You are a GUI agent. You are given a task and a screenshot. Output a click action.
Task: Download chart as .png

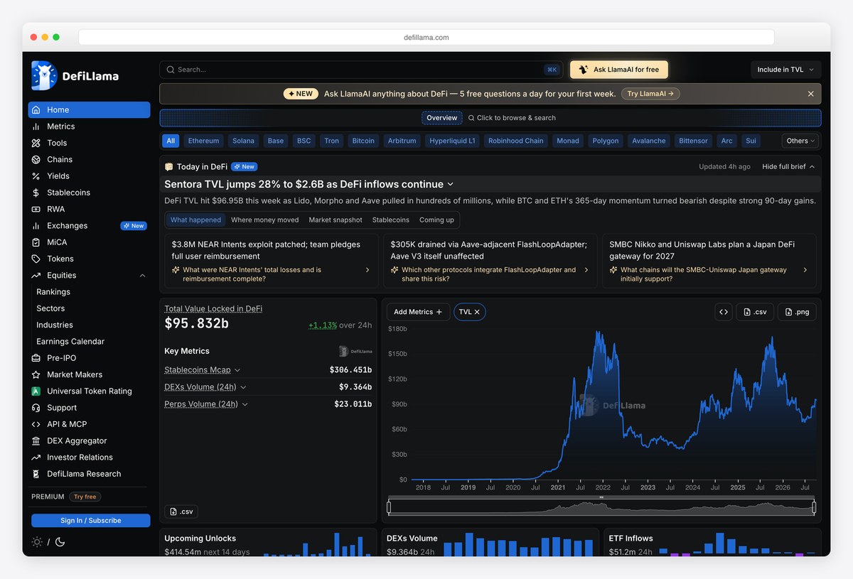pos(797,312)
